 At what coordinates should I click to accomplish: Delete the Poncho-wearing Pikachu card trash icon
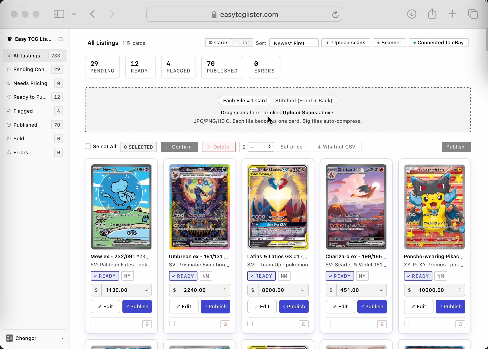[x=460, y=324]
